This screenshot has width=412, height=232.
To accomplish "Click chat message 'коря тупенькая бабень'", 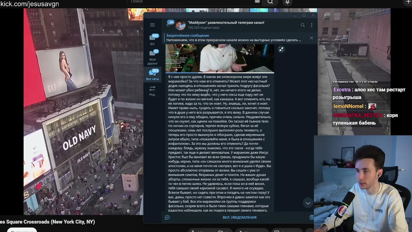I will (x=365, y=119).
